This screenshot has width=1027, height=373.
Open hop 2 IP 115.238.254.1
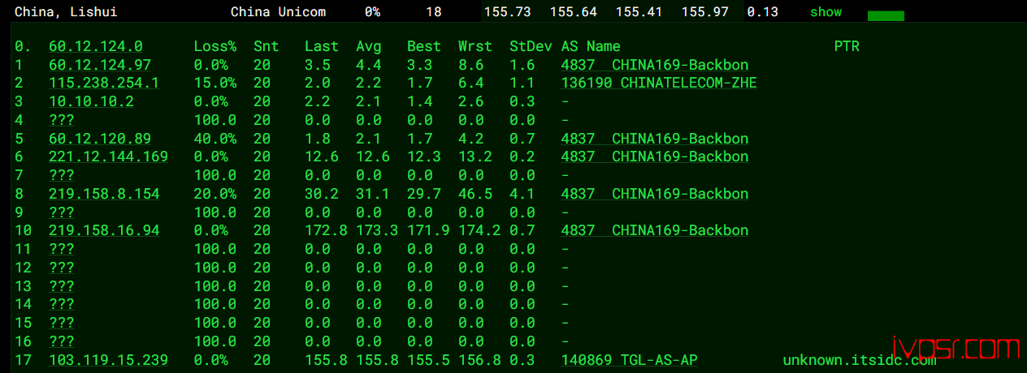pyautogui.click(x=104, y=84)
